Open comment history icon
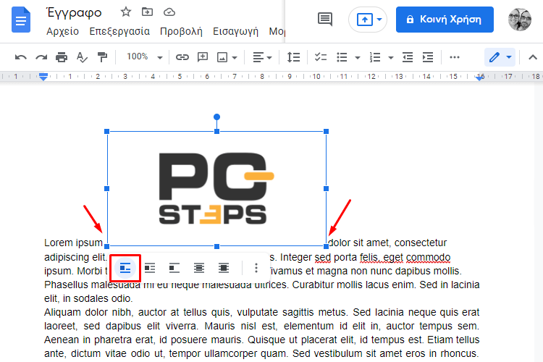This screenshot has width=543, height=362. click(x=325, y=20)
